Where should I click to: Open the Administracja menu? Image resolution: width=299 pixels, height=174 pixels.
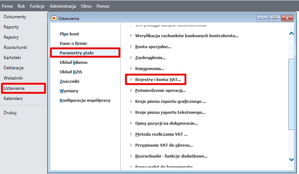pyautogui.click(x=63, y=6)
